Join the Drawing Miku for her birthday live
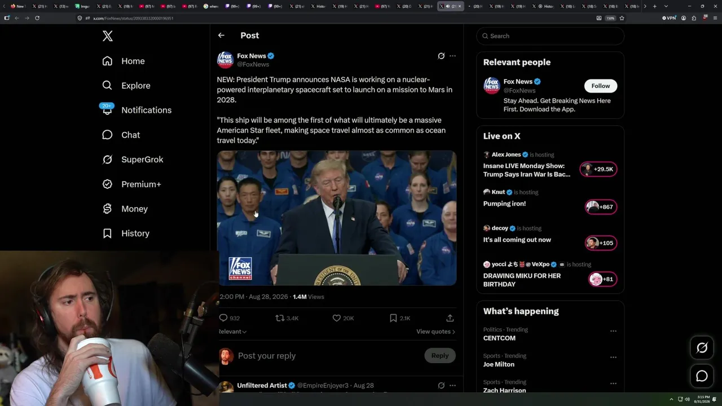Image resolution: width=722 pixels, height=406 pixels. pyautogui.click(x=522, y=280)
